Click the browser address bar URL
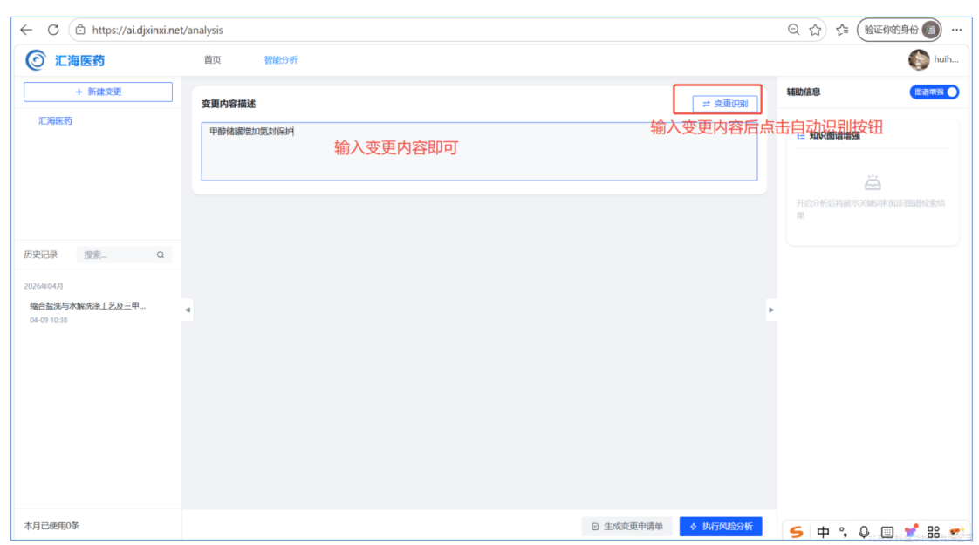Viewport: 979px width, 545px height. coord(157,30)
